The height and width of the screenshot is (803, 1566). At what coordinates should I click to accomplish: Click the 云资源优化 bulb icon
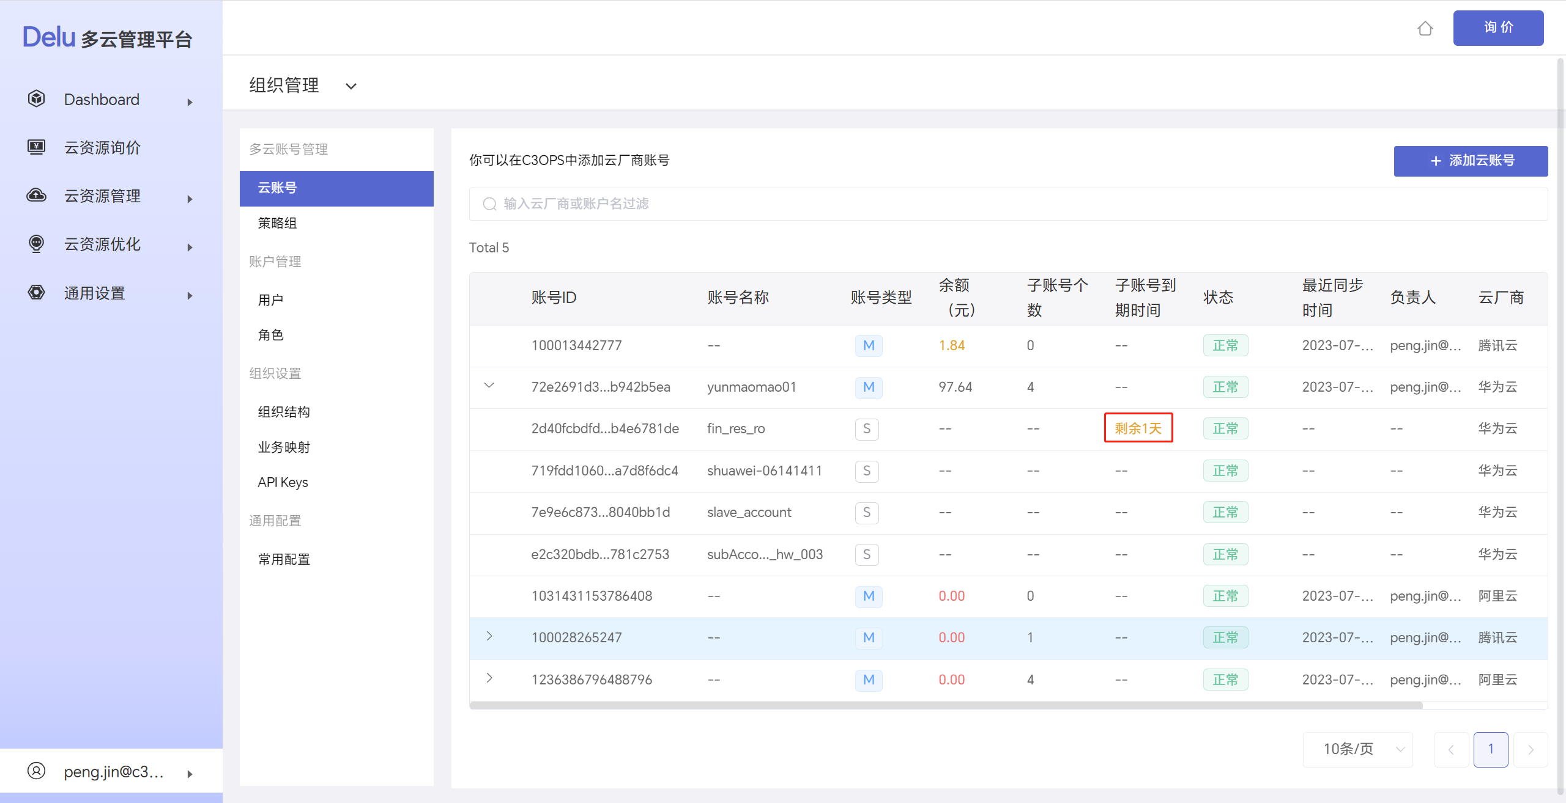tap(37, 244)
